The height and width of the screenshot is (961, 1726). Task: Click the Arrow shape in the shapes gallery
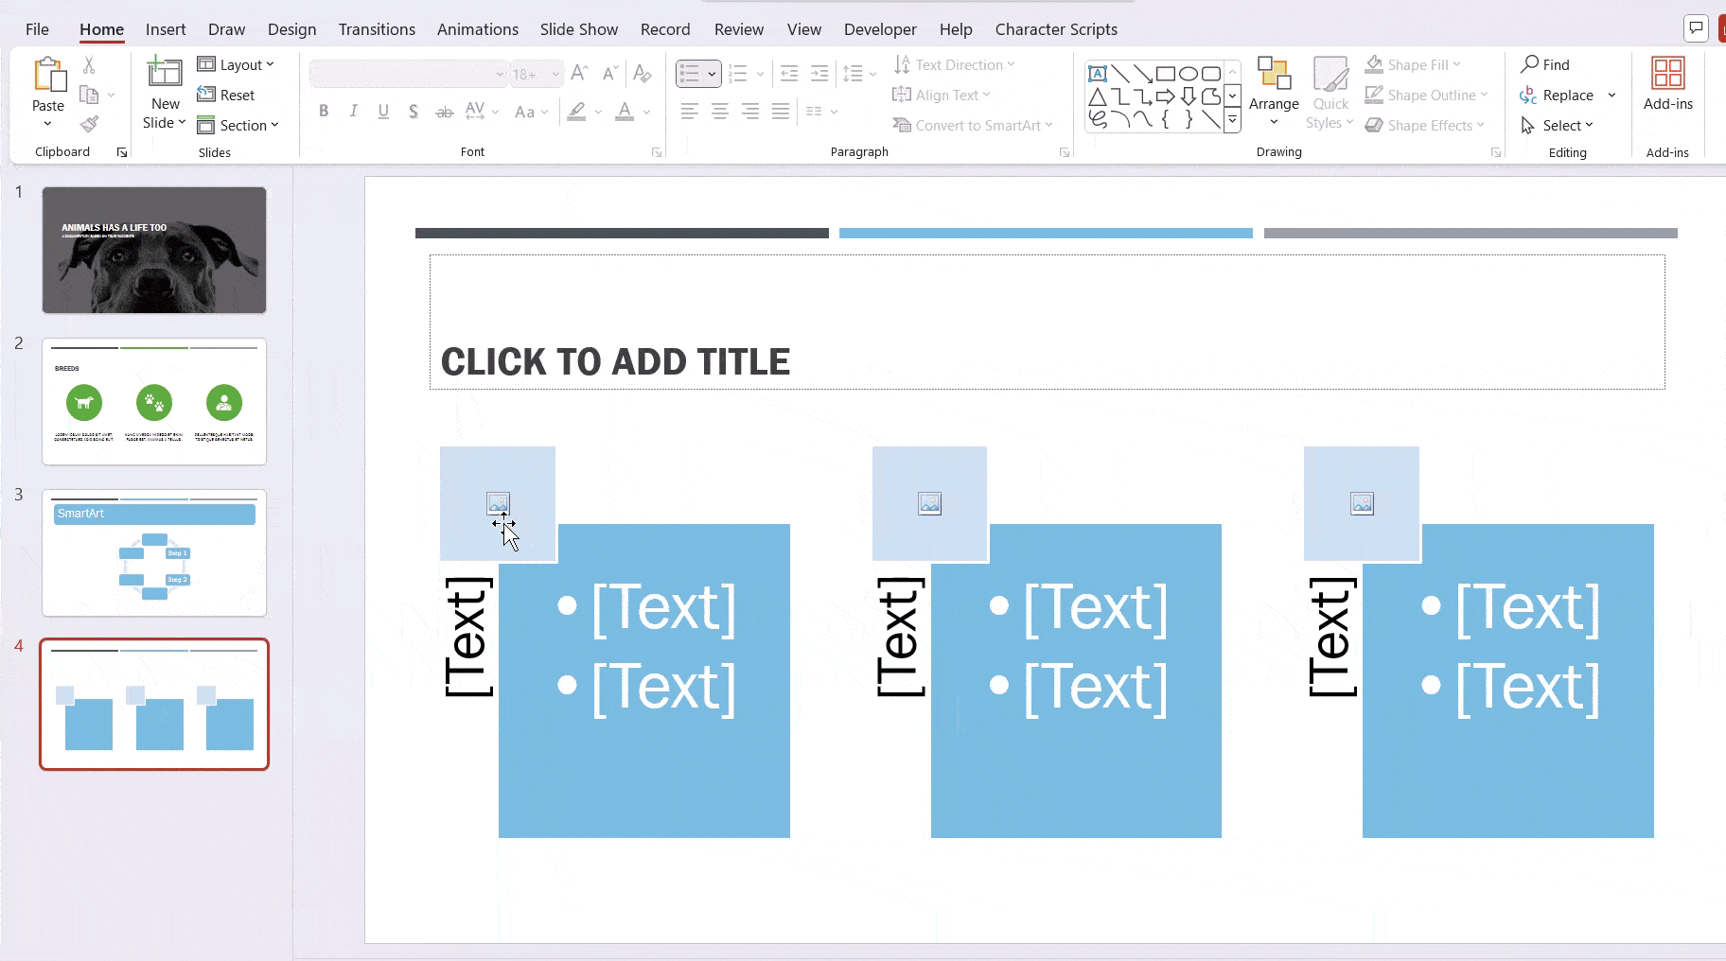(x=1165, y=94)
